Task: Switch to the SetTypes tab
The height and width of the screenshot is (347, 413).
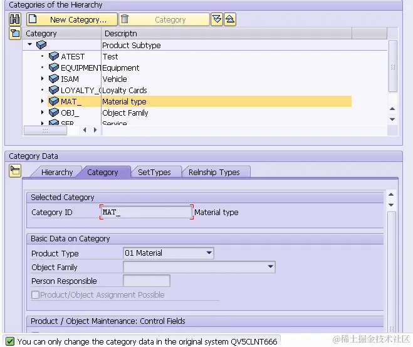Action: point(154,173)
